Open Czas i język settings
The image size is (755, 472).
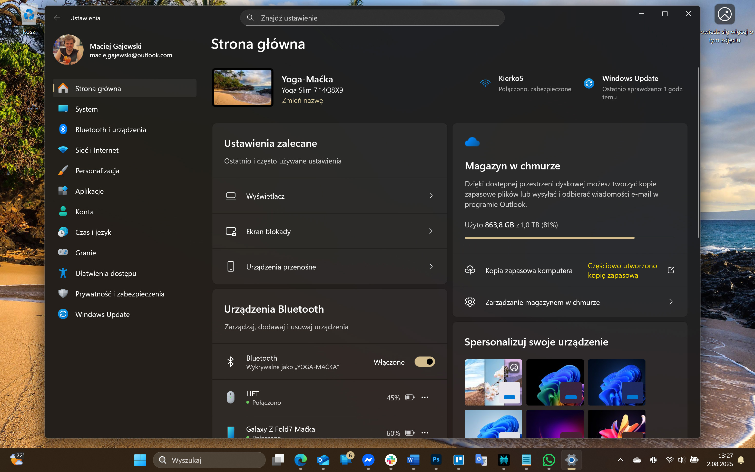124,232
